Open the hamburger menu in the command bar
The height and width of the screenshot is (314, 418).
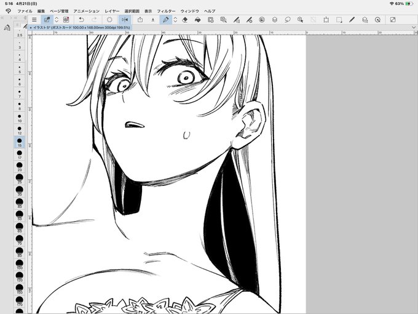34,20
